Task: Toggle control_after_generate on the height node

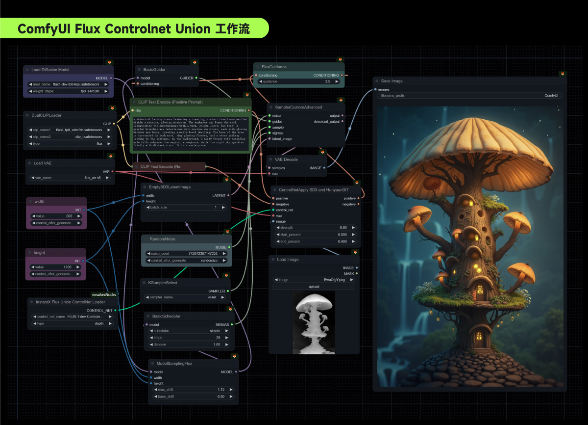Action: click(x=56, y=274)
